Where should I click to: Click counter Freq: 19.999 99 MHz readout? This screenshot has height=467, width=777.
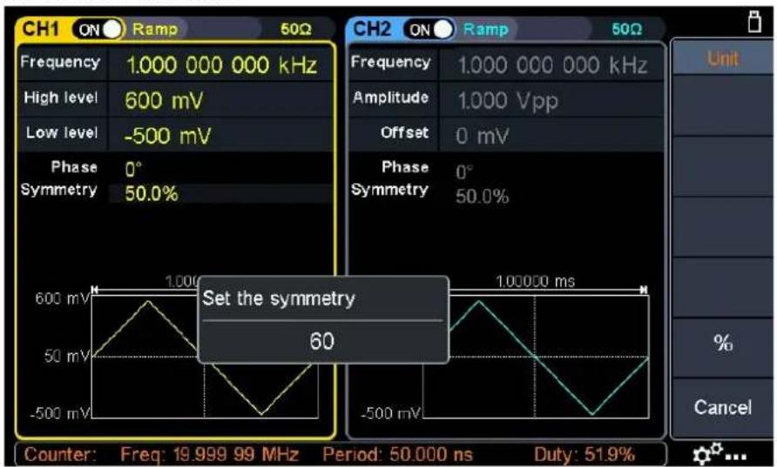210,454
